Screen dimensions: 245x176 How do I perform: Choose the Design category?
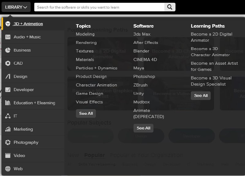tap(21, 76)
